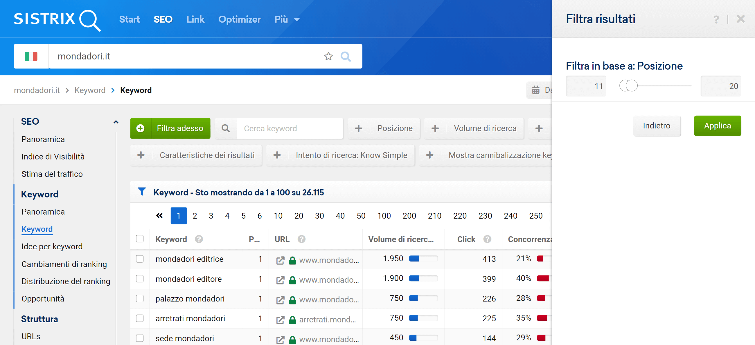This screenshot has height=345, width=755.
Task: Click the SISTRIX logo
Action: (x=57, y=20)
